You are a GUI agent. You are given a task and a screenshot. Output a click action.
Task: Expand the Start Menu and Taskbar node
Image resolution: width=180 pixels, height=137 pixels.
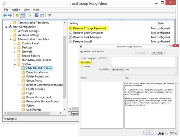pos(15,60)
